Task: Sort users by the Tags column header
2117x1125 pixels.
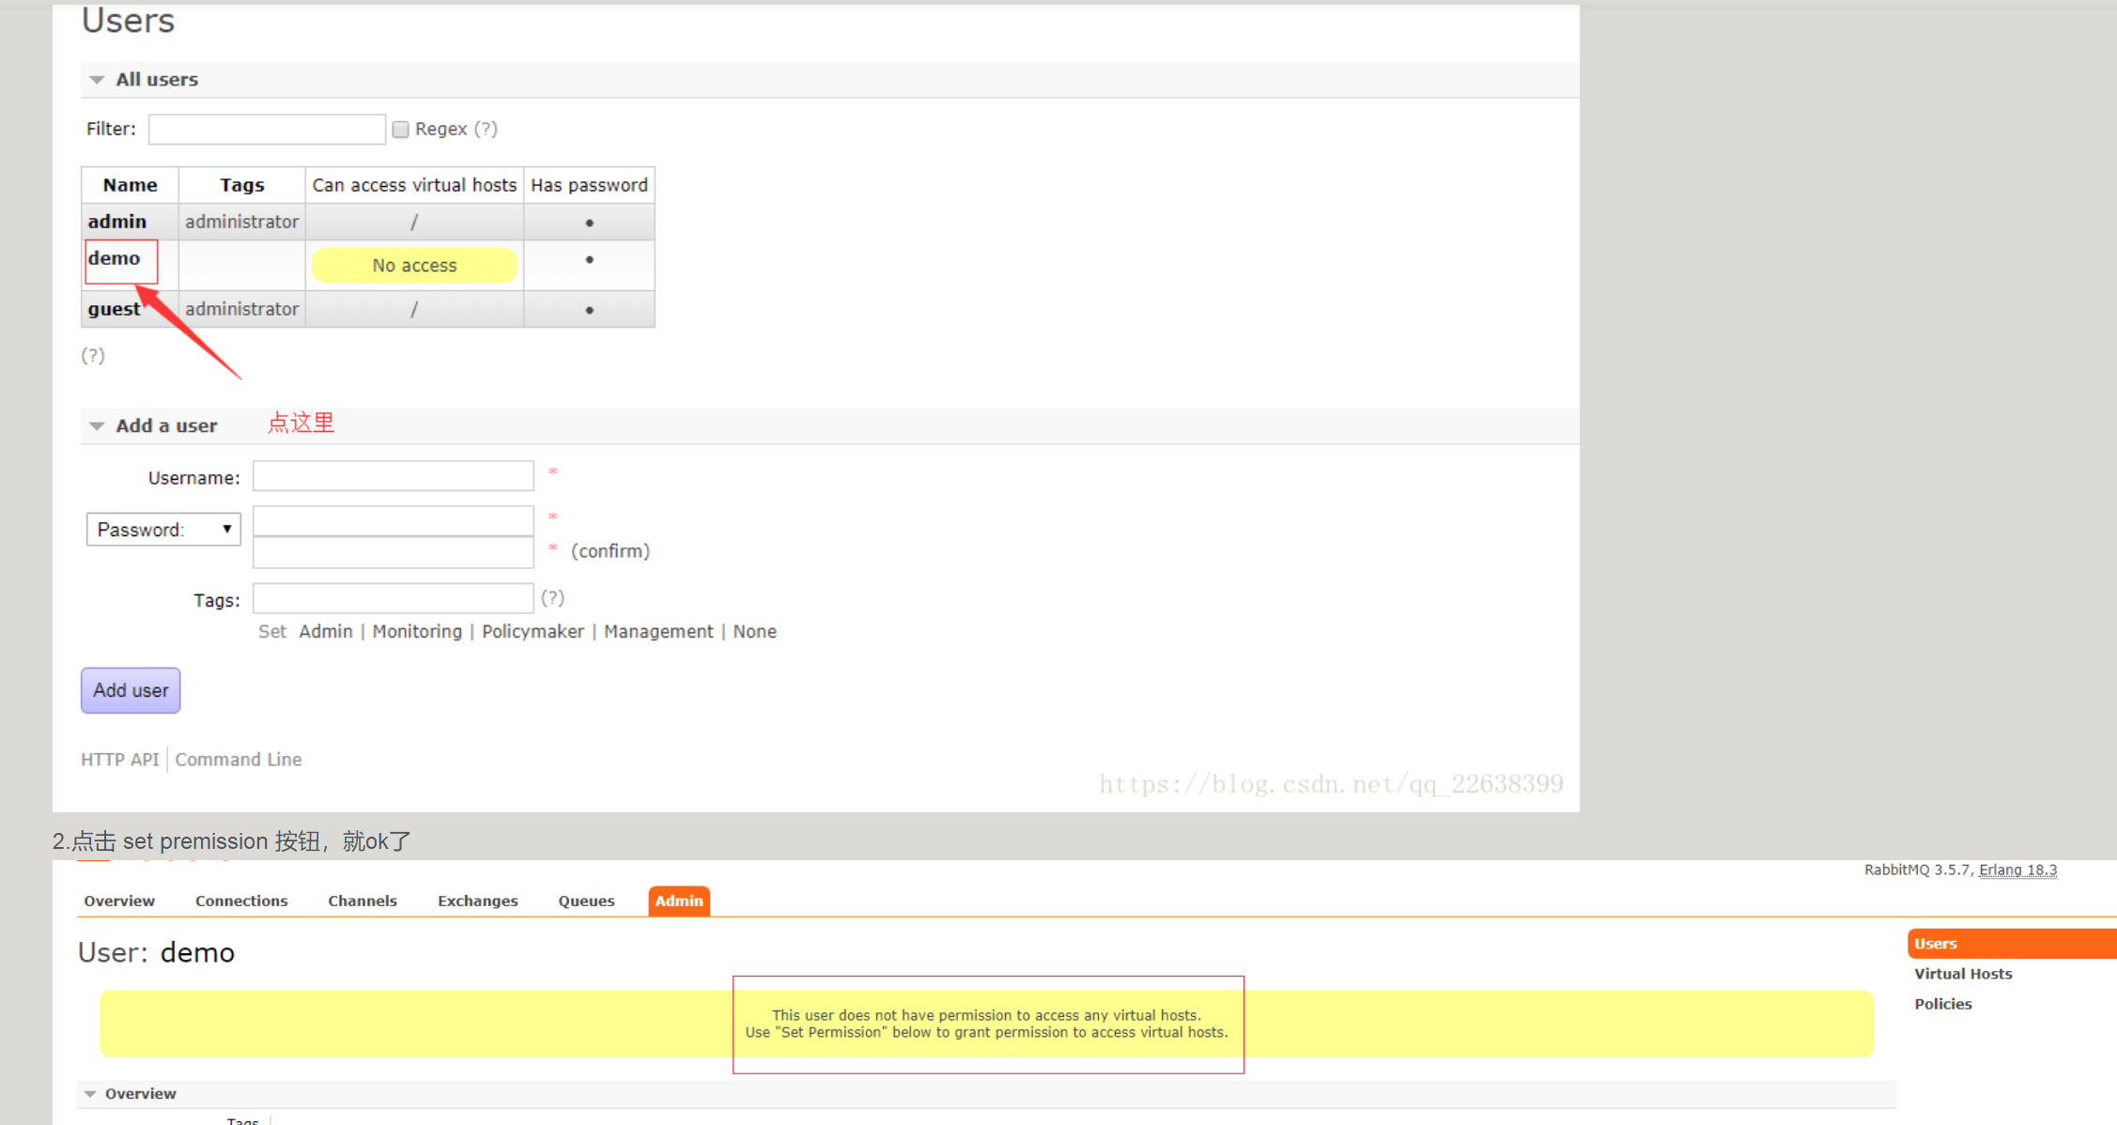Action: 242,185
